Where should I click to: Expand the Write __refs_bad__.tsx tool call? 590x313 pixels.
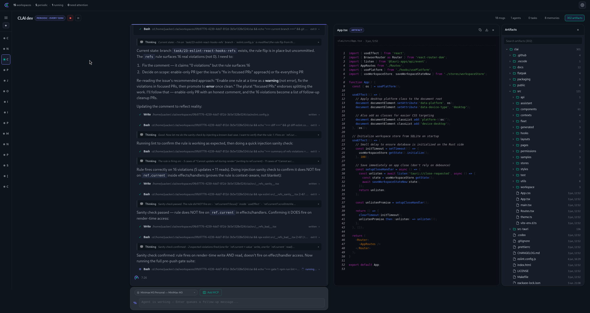229,227
